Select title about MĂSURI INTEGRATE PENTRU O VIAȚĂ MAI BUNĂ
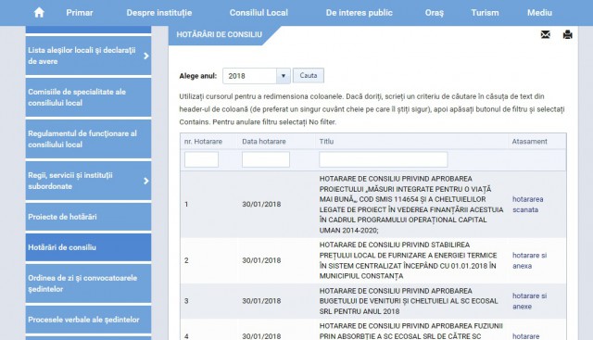This screenshot has height=340, width=593. 411,204
